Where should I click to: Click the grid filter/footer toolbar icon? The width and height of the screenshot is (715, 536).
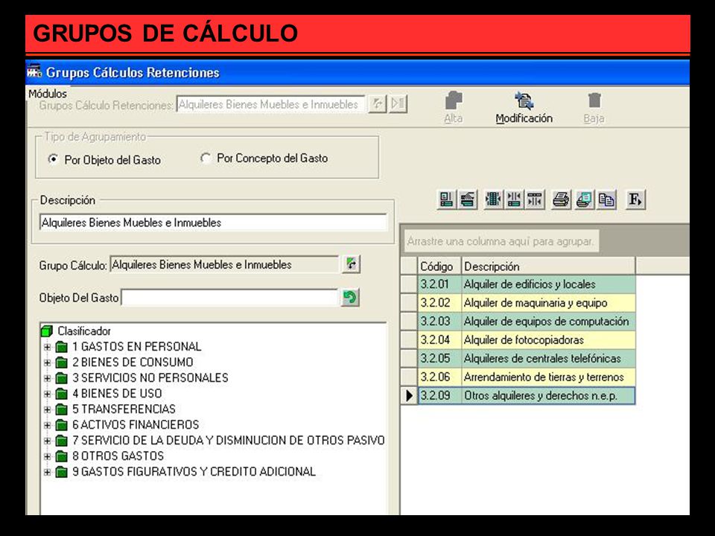click(468, 200)
